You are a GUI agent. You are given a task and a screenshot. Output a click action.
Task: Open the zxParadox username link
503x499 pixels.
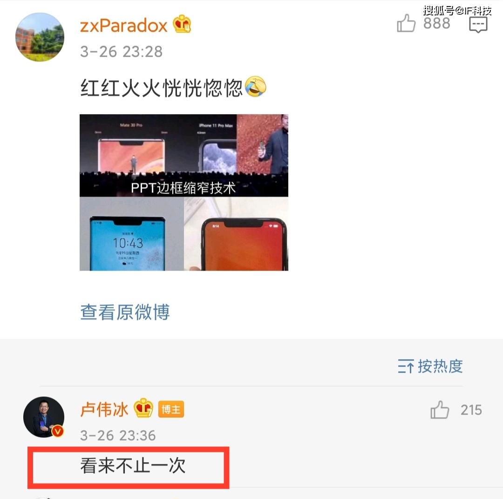tap(124, 25)
